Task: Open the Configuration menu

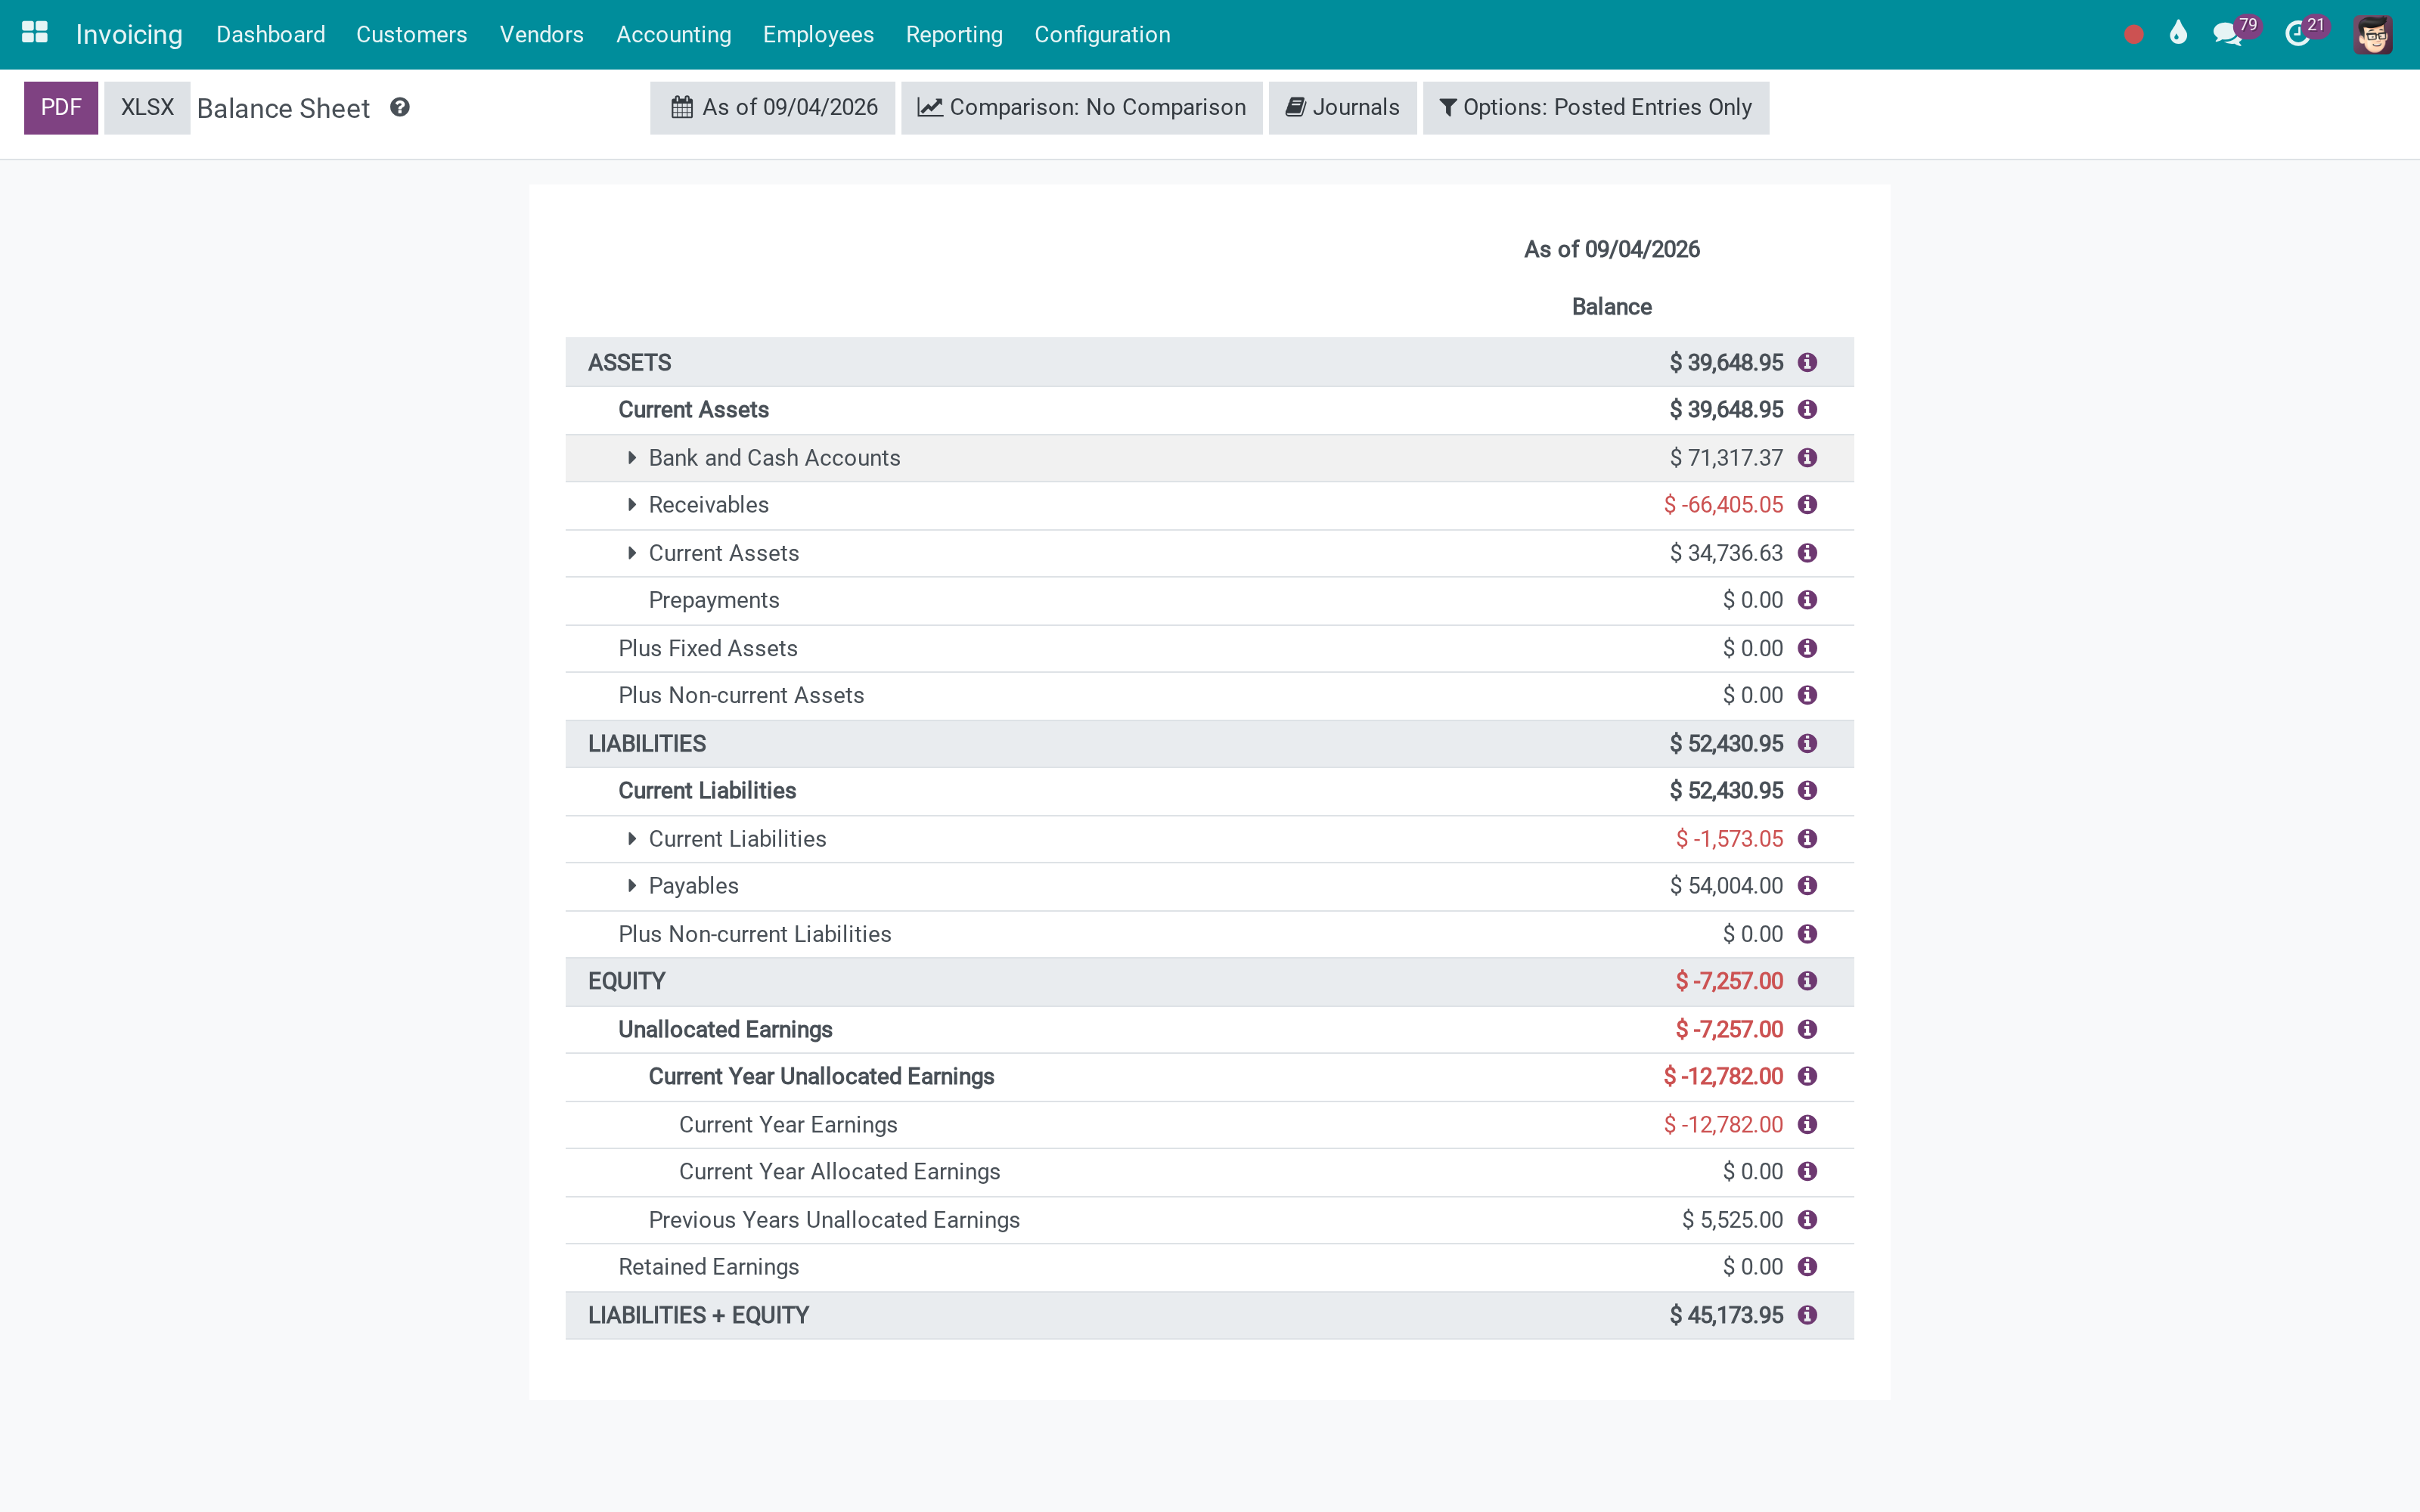Action: (x=1102, y=34)
